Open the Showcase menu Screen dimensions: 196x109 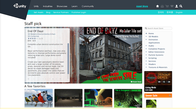[62, 6]
